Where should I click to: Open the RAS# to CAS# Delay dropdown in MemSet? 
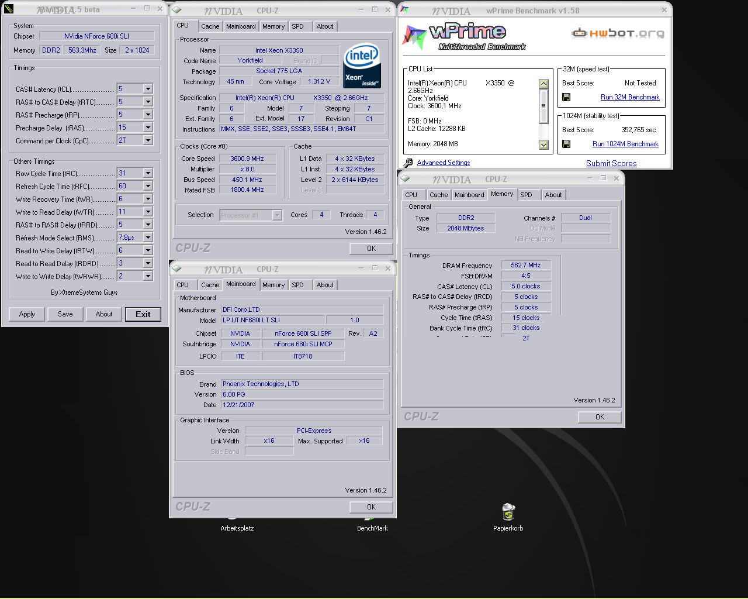pyautogui.click(x=148, y=102)
